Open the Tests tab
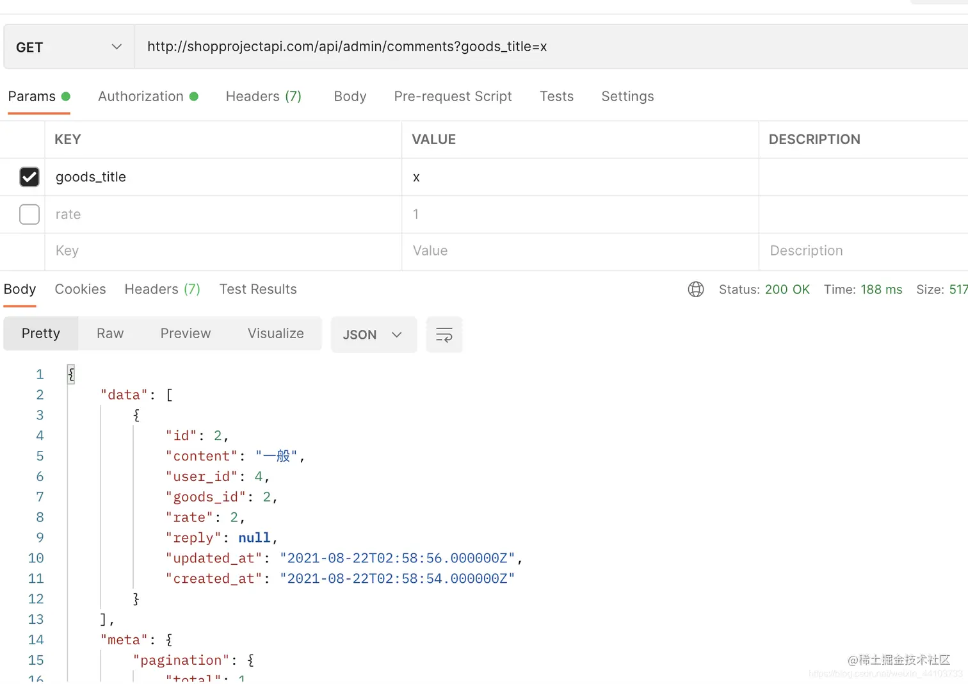This screenshot has height=684, width=968. tap(556, 97)
